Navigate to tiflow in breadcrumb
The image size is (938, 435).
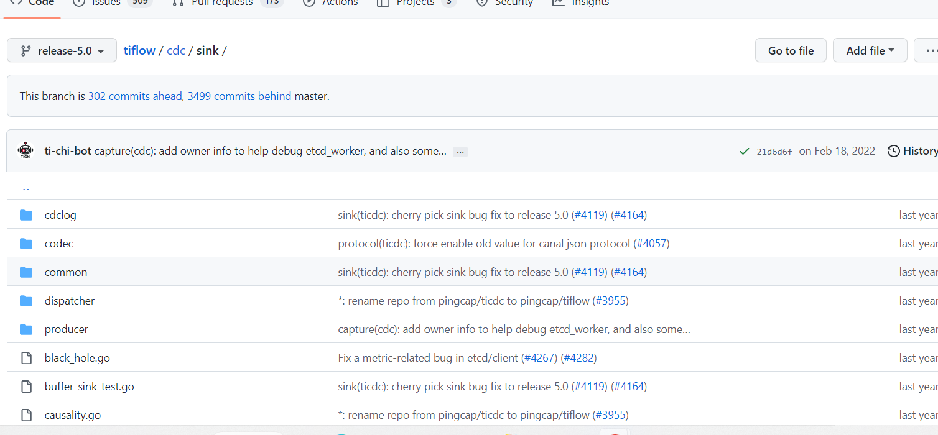[139, 51]
